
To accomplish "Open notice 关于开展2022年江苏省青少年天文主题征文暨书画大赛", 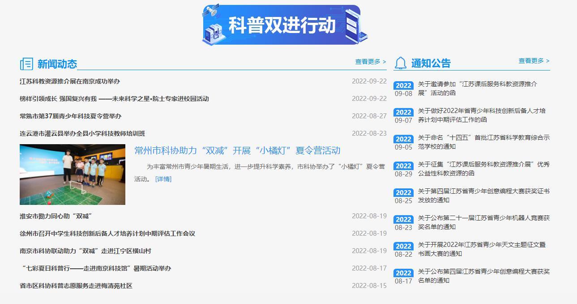I will tap(482, 249).
